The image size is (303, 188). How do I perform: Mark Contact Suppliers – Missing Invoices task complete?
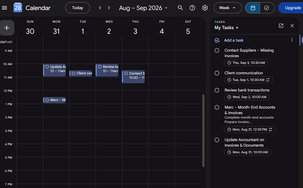click(x=217, y=50)
